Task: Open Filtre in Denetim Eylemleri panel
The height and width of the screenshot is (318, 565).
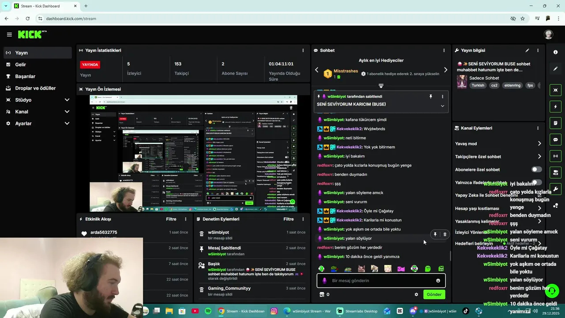Action: [x=289, y=219]
